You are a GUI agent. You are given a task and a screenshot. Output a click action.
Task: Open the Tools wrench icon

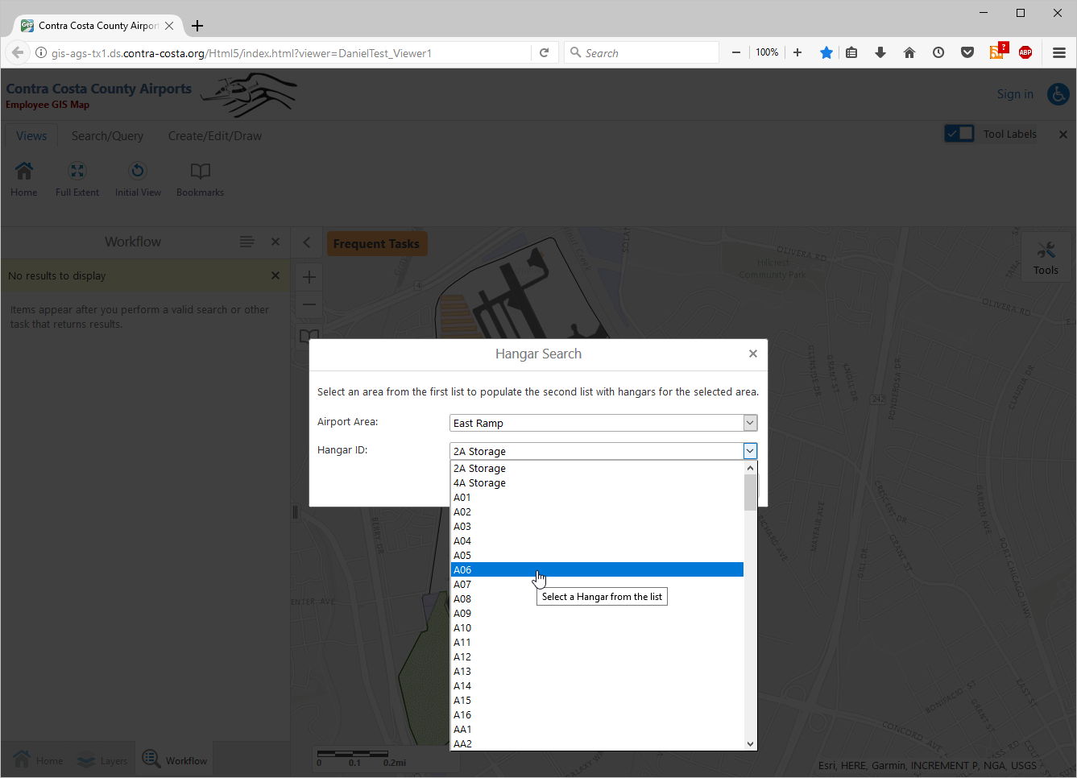coord(1046,250)
